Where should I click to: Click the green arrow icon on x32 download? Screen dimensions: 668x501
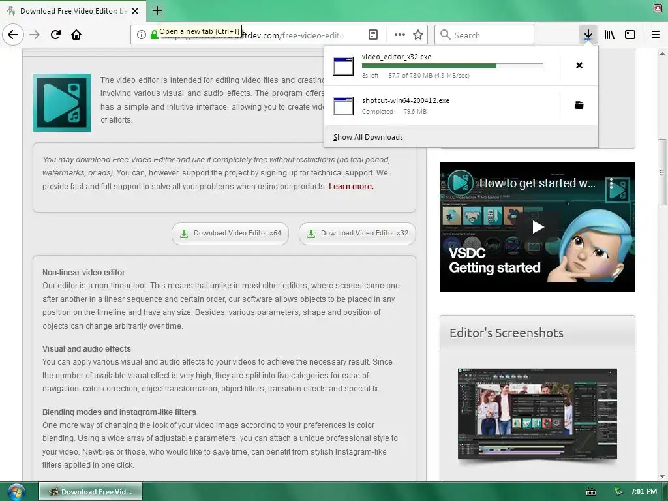coord(311,234)
